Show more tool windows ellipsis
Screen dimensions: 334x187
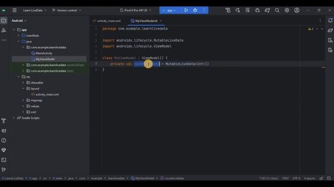click(x=4, y=40)
